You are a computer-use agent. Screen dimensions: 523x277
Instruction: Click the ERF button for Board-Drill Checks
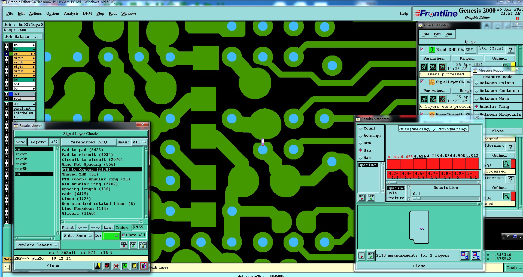(x=470, y=50)
